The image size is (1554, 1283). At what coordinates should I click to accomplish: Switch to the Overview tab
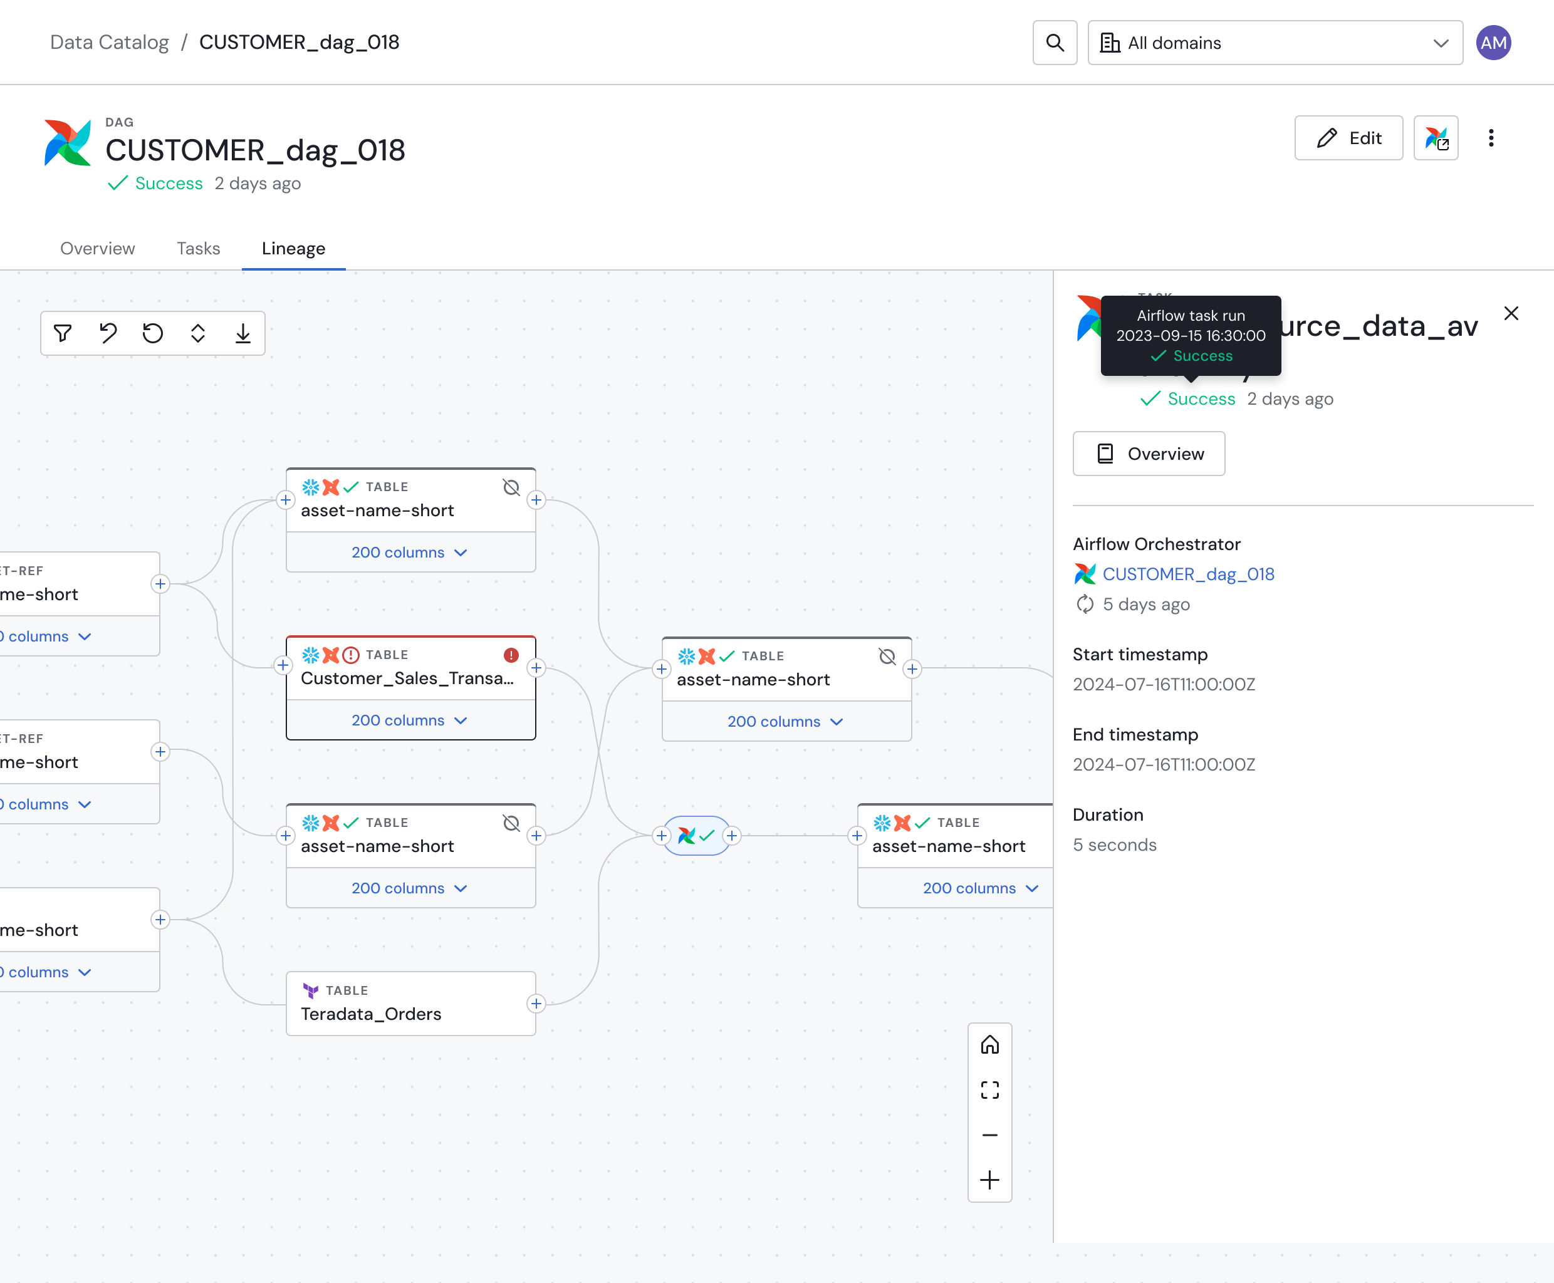coord(97,248)
